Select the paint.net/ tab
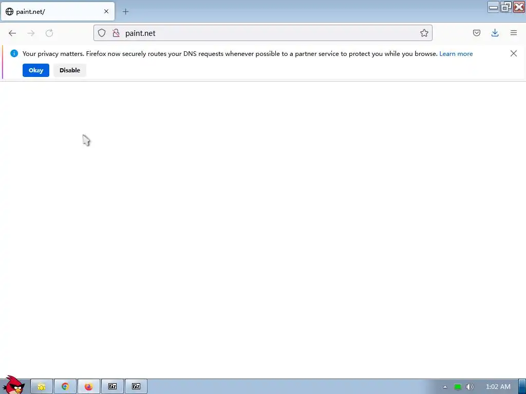 tap(58, 11)
